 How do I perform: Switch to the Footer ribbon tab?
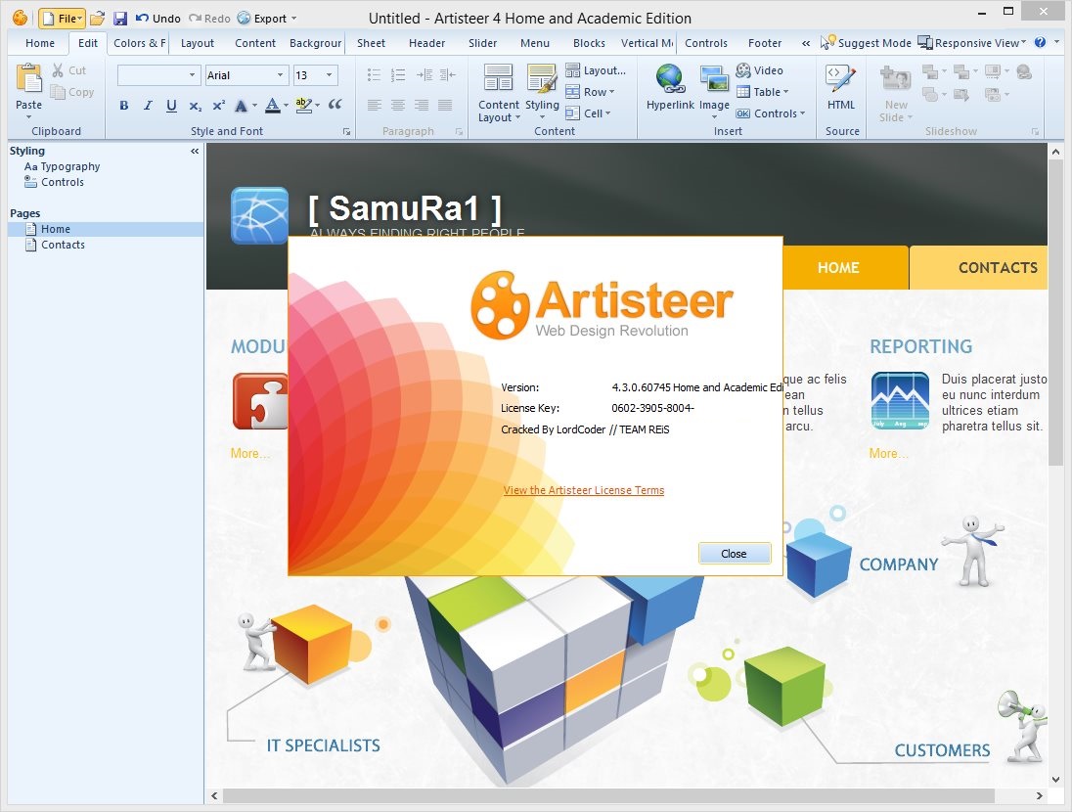coord(764,43)
